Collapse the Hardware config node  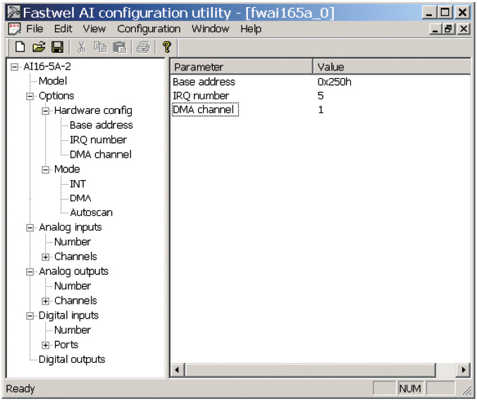tap(45, 111)
